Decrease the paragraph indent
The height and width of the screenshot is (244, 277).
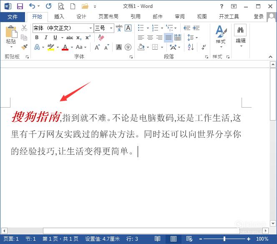click(x=187, y=28)
